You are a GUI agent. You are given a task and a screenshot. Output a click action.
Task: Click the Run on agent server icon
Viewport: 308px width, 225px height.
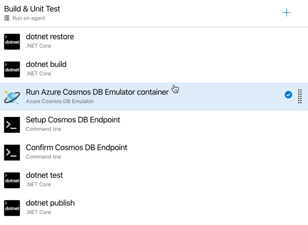pyautogui.click(x=7, y=18)
